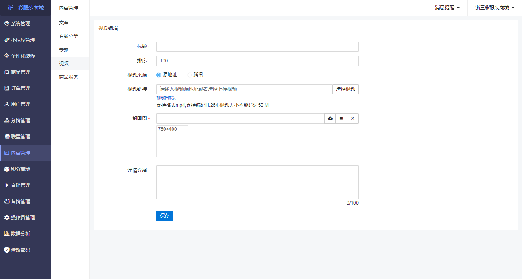
Task: Open image gallery grid icon for 封面图
Action: coord(341,118)
